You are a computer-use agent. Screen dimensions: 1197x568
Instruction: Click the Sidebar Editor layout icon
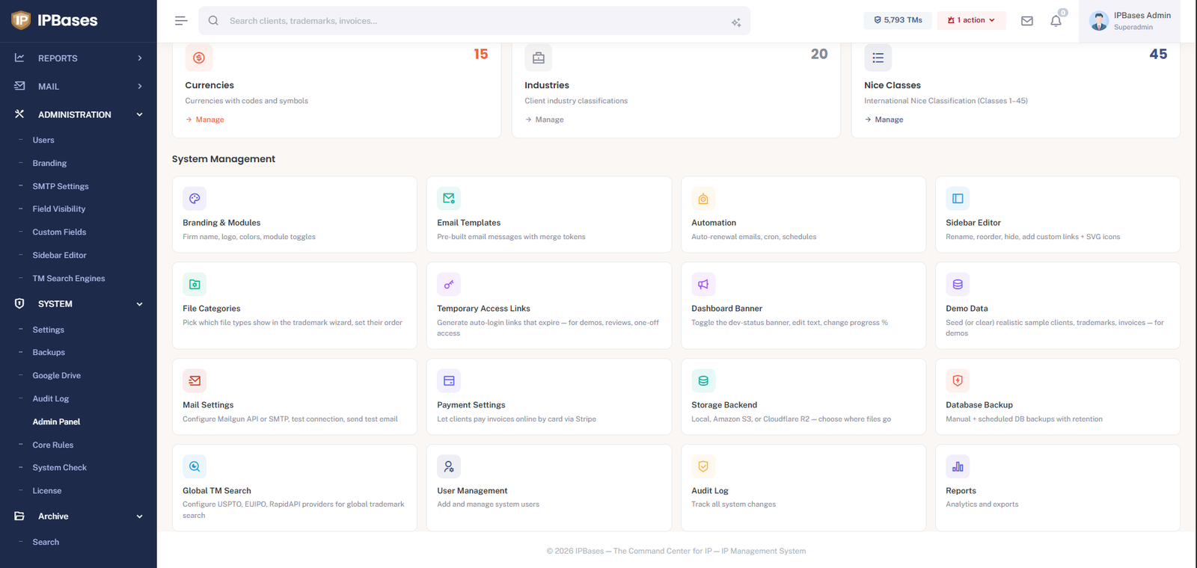pos(958,199)
